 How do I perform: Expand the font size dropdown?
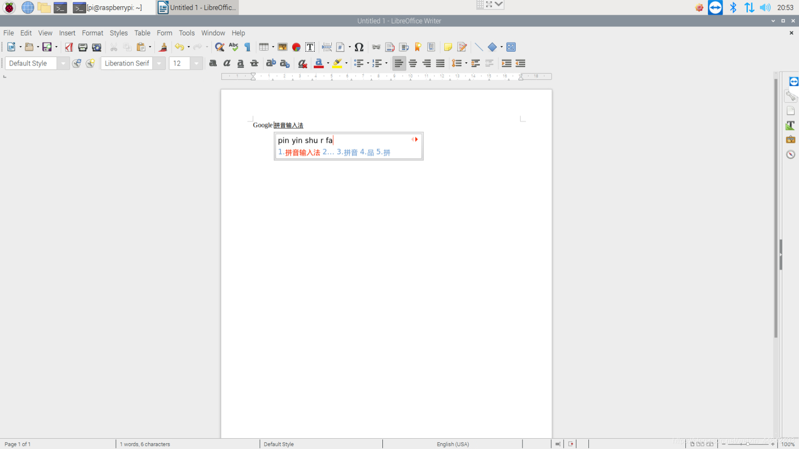[x=196, y=63]
